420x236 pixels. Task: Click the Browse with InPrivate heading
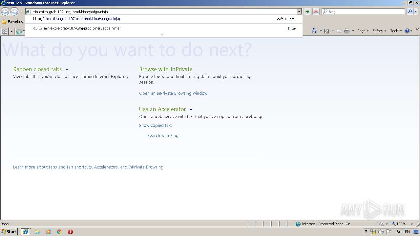click(x=166, y=69)
